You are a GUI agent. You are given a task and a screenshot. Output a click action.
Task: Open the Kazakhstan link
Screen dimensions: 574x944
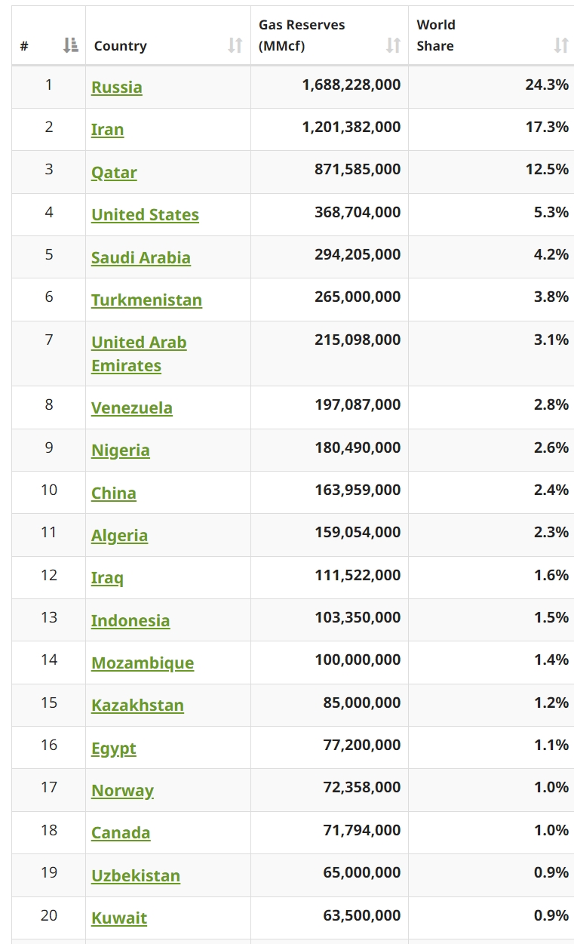137,705
